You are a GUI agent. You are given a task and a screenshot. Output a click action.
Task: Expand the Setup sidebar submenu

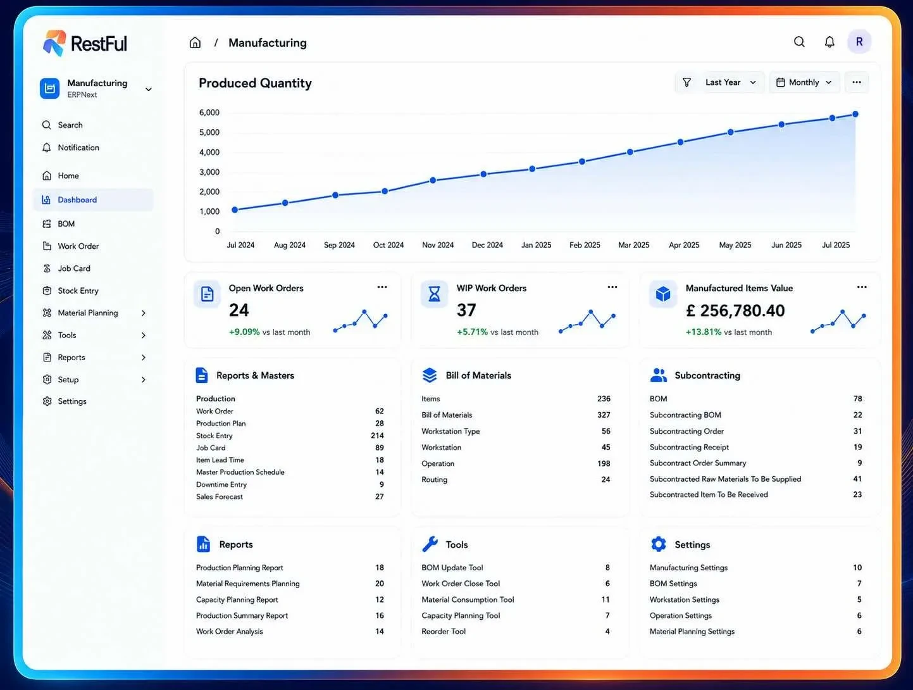coord(144,379)
